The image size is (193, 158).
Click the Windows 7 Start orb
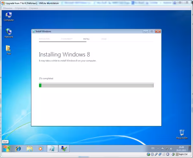coord(6,149)
